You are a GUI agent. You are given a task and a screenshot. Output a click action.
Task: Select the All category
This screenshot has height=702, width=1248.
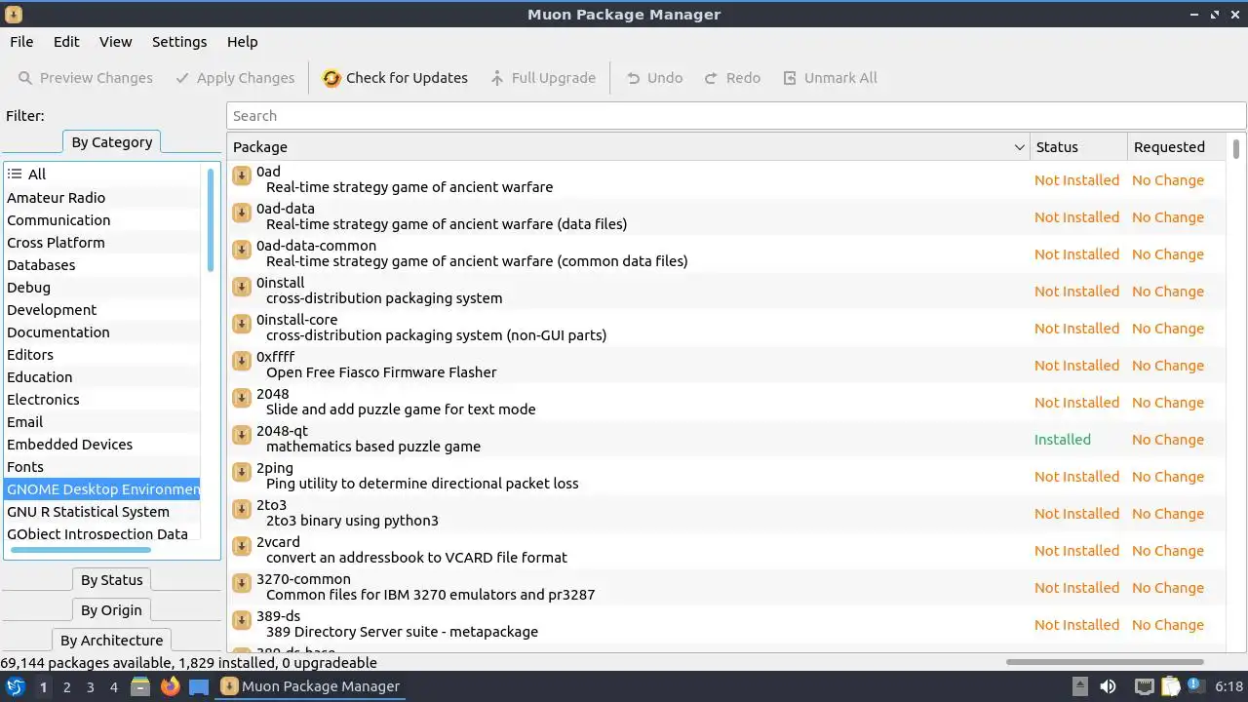click(102, 175)
